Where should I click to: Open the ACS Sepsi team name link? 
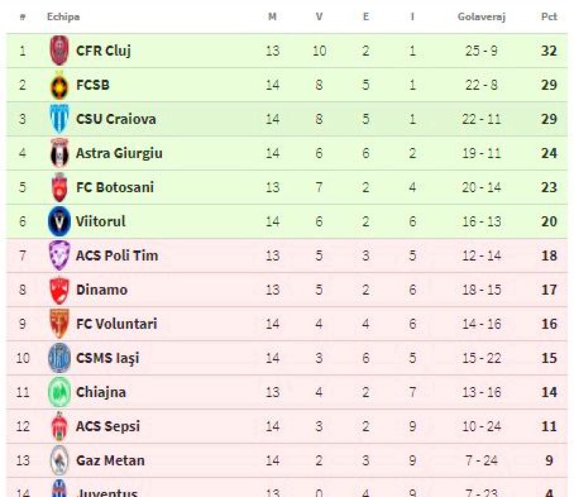(x=108, y=426)
